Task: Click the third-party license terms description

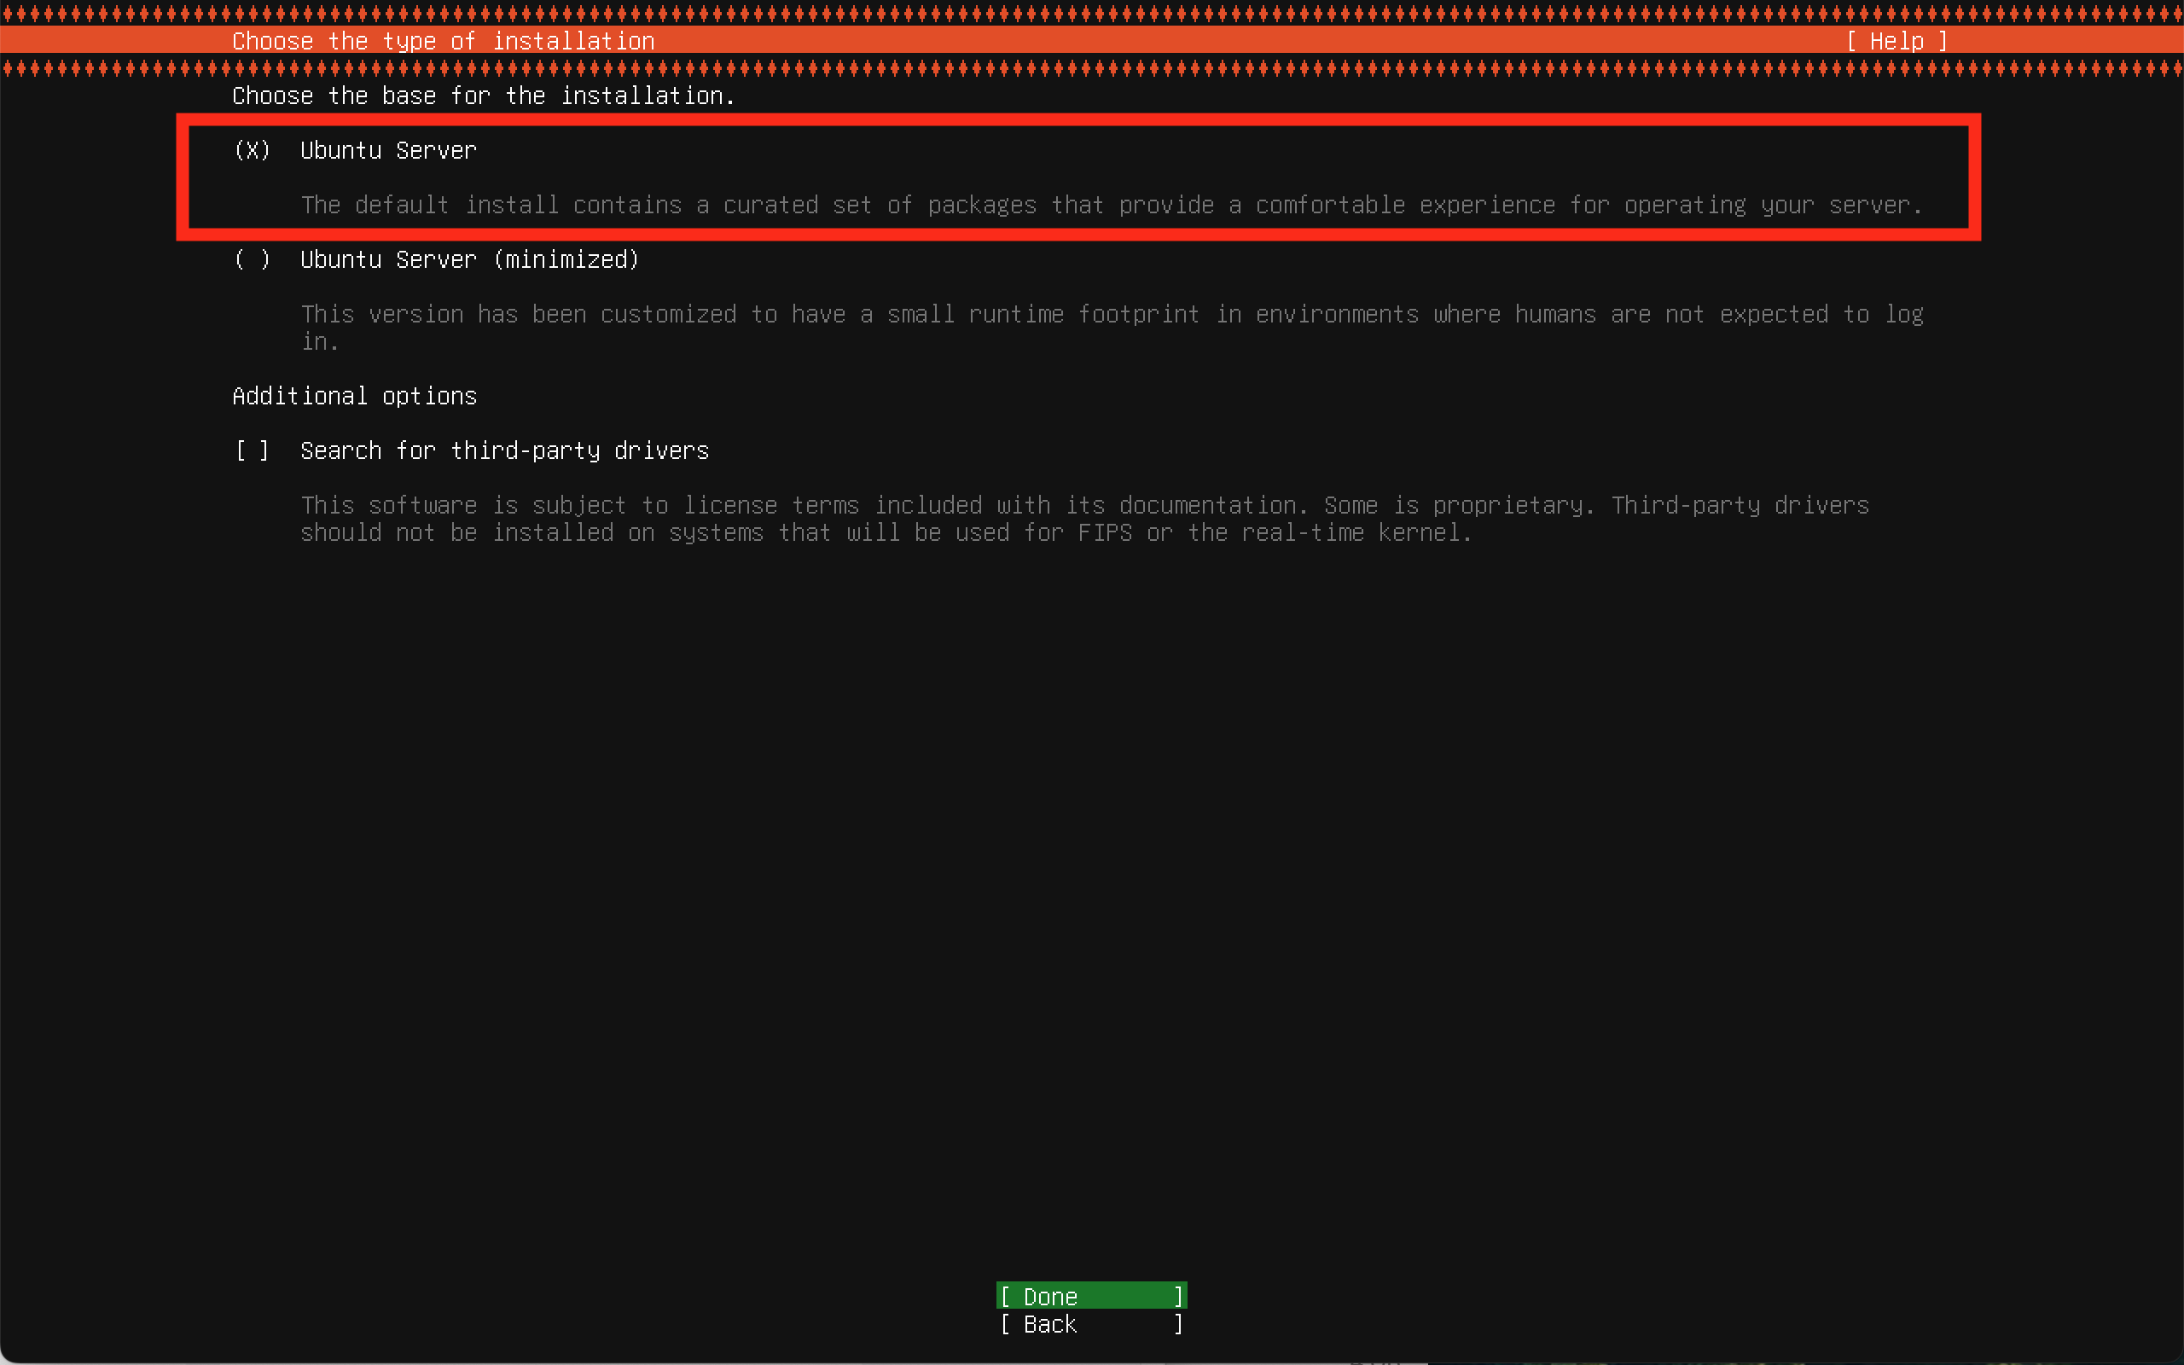Action: (1085, 519)
